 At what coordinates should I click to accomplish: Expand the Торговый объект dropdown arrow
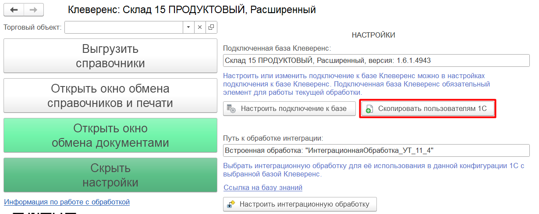188,27
